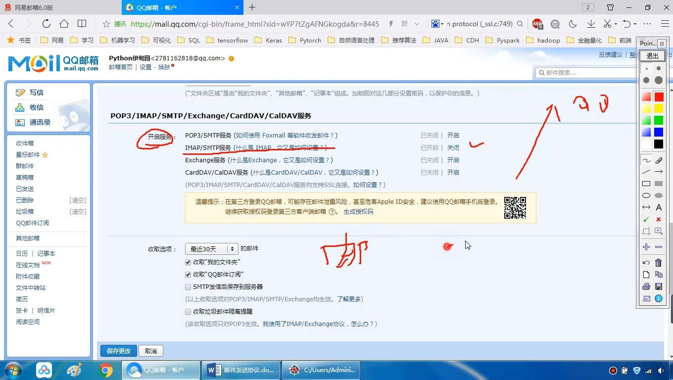673x380 pixels.
Task: Click the blue plus icon in Pointofix
Action: tap(646, 247)
